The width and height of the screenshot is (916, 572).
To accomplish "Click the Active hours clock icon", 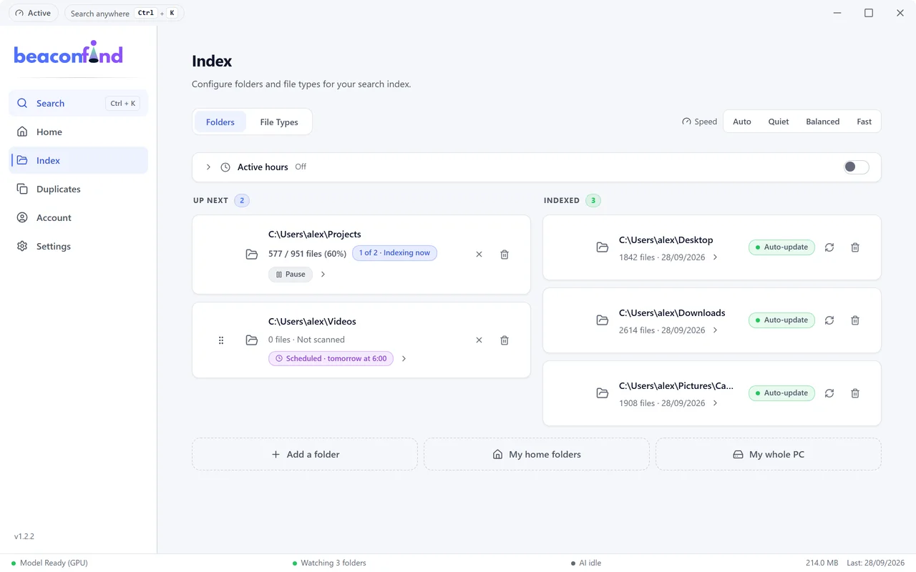I will point(225,167).
